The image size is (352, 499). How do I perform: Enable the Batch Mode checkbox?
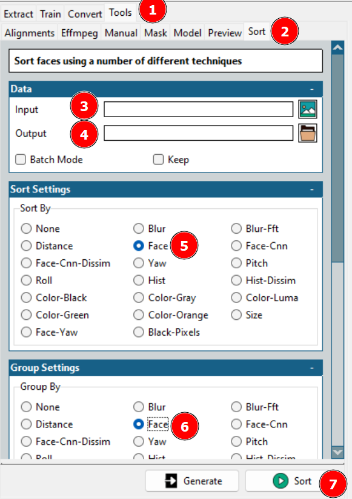point(21,159)
